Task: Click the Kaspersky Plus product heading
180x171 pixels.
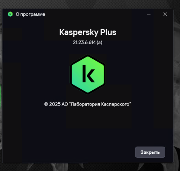Action: pos(88,32)
